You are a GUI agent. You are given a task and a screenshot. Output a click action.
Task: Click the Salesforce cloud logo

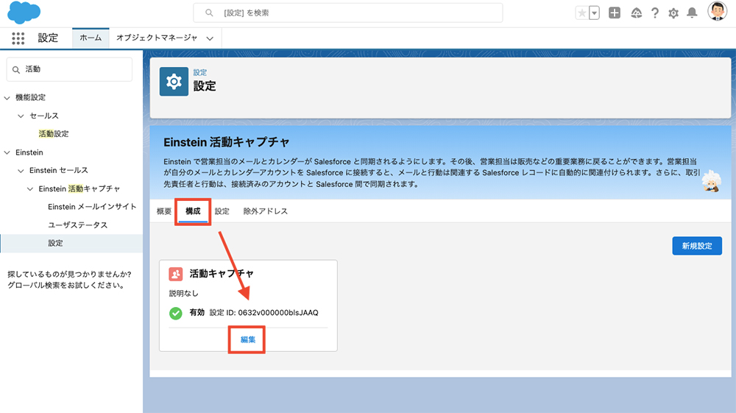pos(24,13)
